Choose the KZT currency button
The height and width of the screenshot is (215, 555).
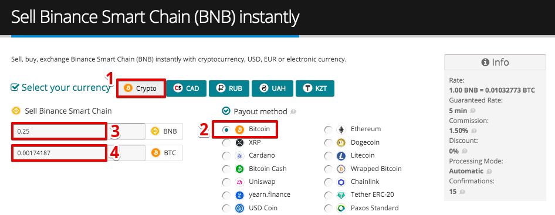coord(315,88)
